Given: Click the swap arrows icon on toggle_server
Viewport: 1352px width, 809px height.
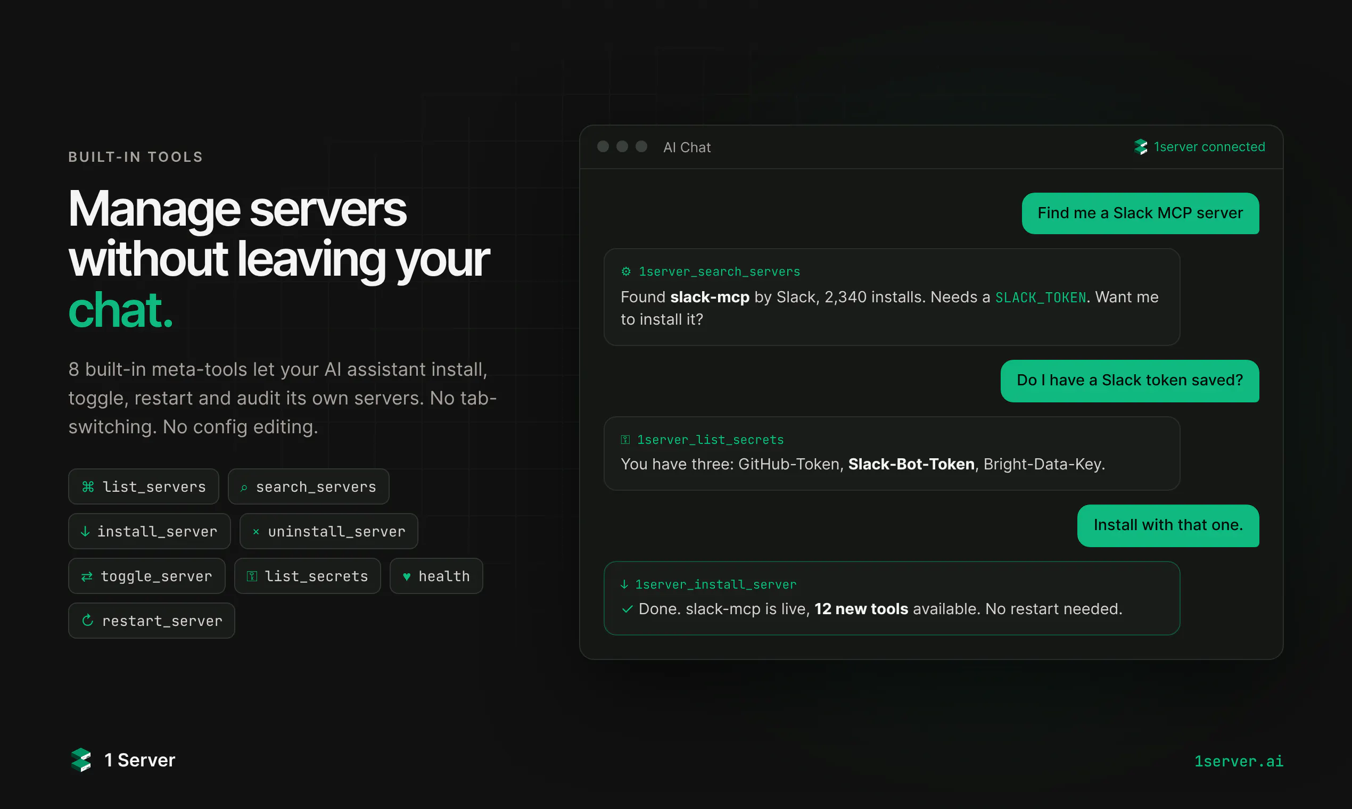Looking at the screenshot, I should [x=87, y=577].
